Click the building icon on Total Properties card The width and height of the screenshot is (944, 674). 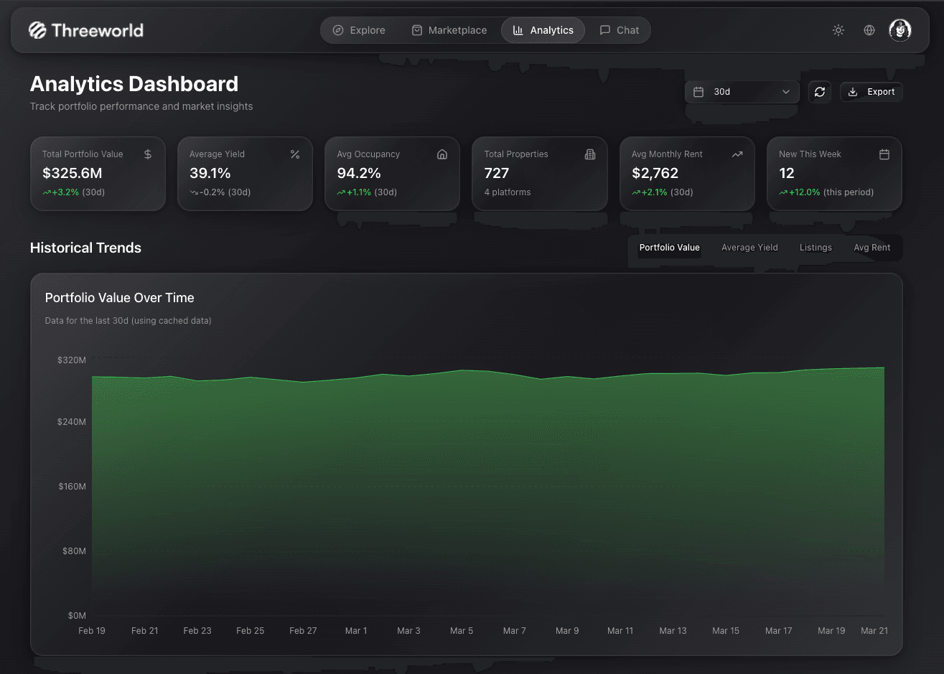coord(589,154)
